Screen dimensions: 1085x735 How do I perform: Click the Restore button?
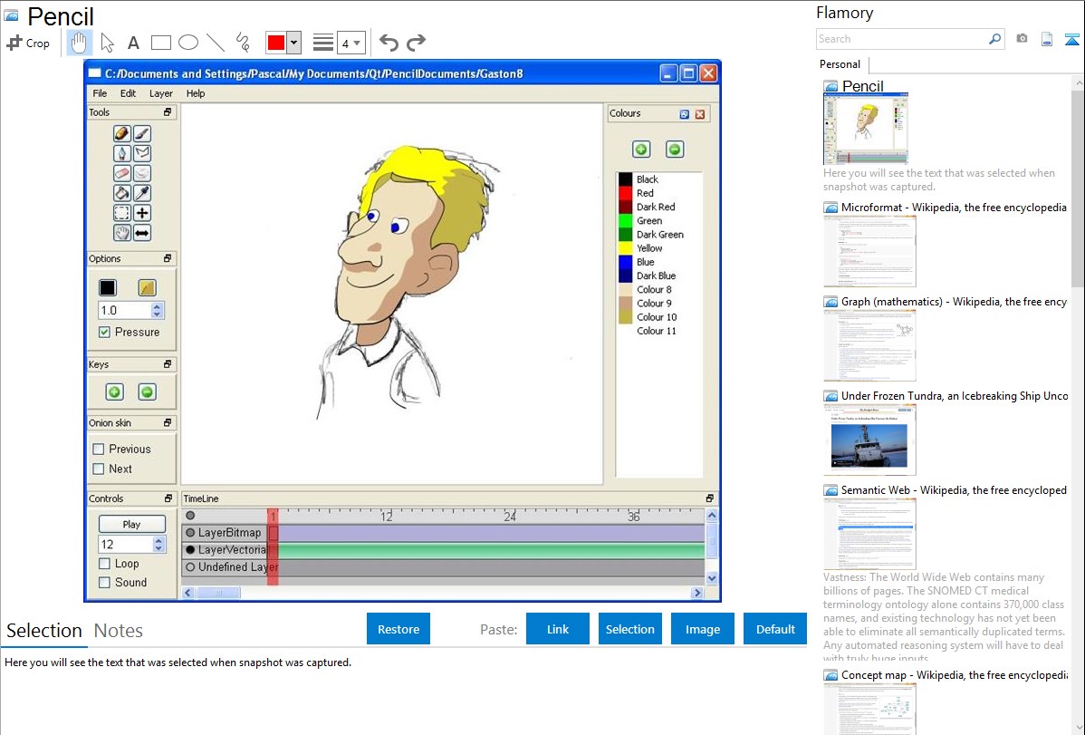[x=398, y=629]
